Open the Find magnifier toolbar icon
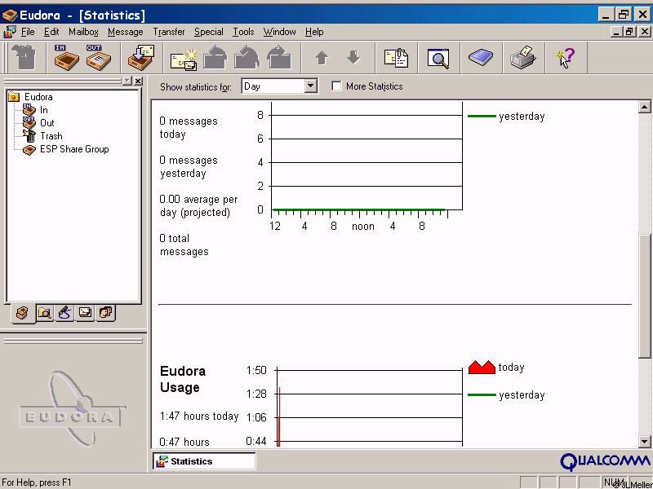Image resolution: width=653 pixels, height=489 pixels. (x=438, y=57)
